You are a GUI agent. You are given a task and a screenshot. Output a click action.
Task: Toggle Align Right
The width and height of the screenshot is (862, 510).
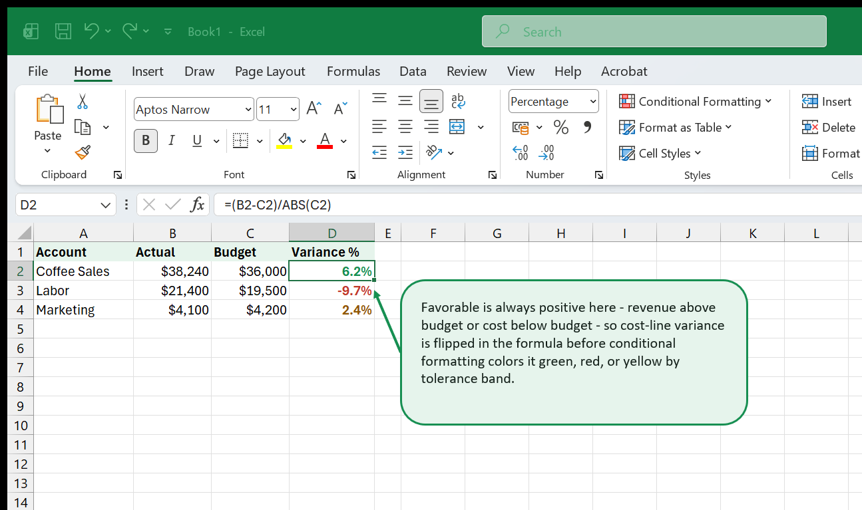pos(431,126)
